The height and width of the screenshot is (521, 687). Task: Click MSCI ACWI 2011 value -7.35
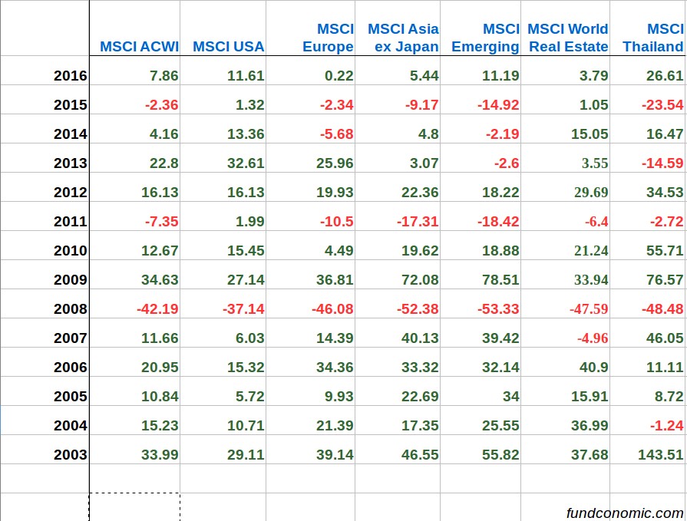point(162,222)
